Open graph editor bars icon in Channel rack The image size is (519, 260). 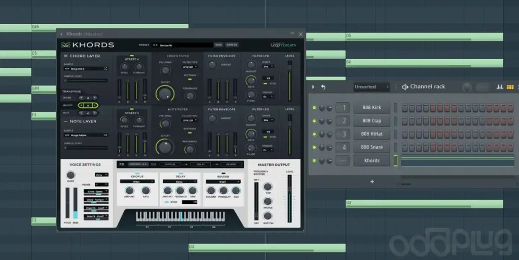tap(500, 87)
